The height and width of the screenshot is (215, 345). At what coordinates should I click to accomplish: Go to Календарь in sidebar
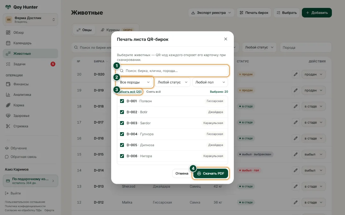(30, 43)
